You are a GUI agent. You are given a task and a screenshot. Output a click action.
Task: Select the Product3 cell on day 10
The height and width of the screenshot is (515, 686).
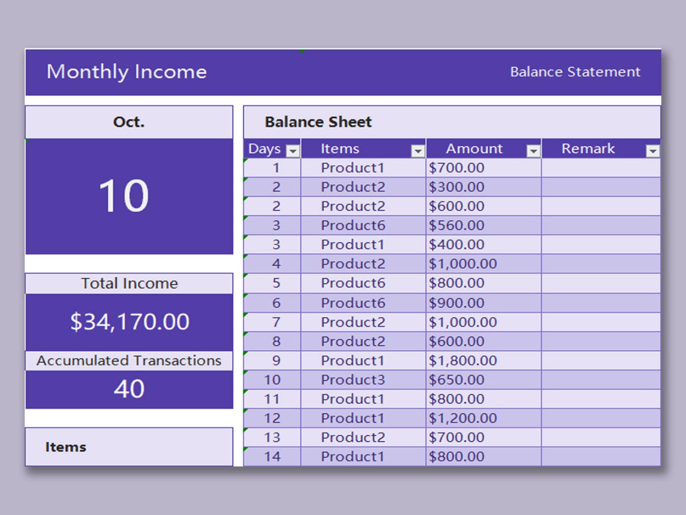(352, 380)
